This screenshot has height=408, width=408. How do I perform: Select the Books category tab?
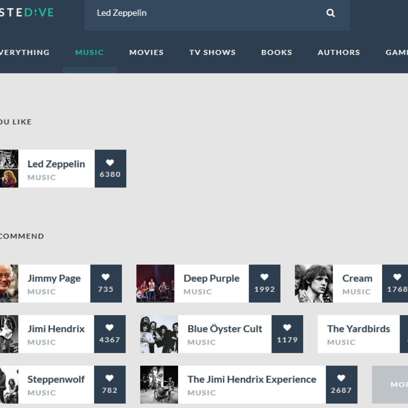(277, 52)
